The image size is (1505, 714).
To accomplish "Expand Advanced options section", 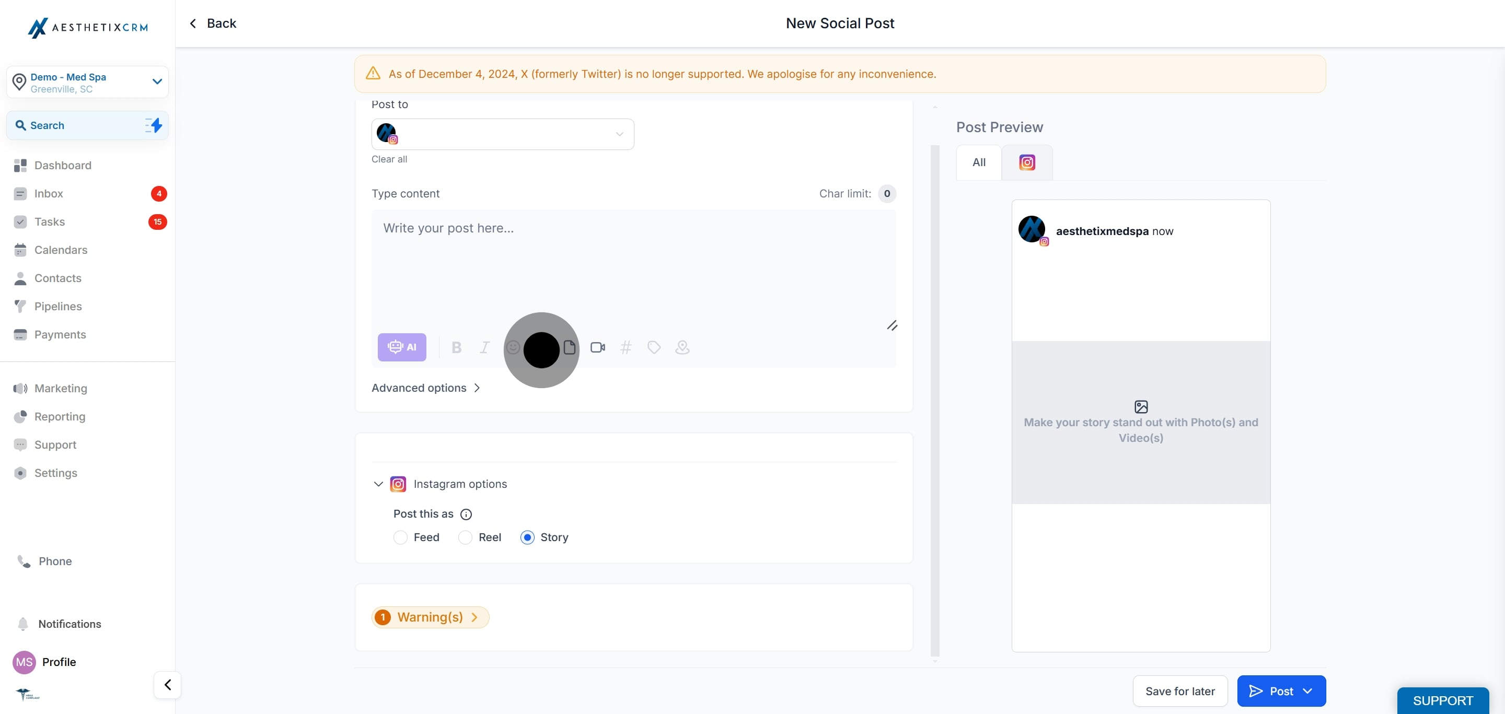I will pyautogui.click(x=425, y=388).
